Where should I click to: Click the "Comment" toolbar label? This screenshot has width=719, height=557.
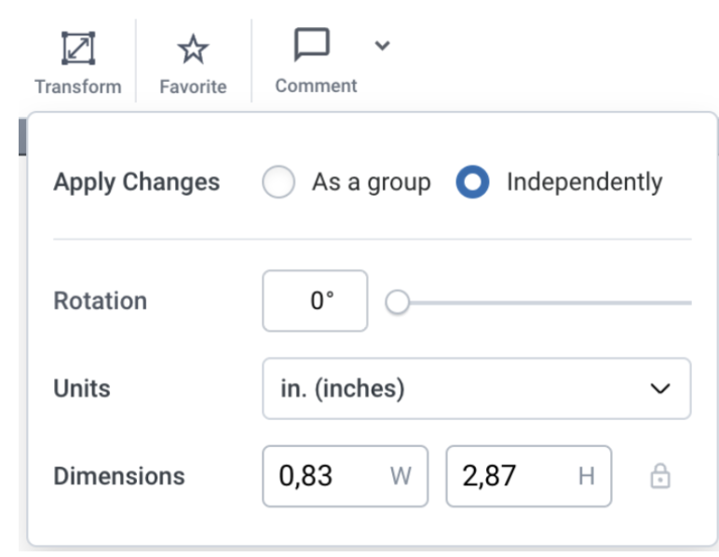[316, 86]
